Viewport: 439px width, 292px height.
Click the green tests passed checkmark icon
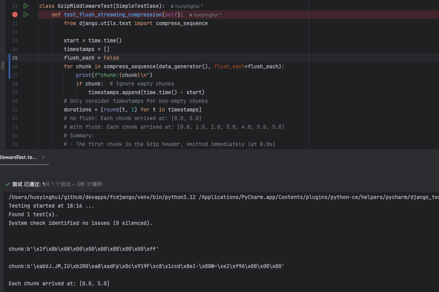pos(7,184)
